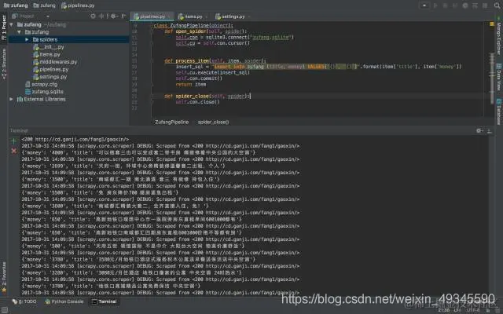
Task: Expand External Libraries node
Action: [x=12, y=99]
